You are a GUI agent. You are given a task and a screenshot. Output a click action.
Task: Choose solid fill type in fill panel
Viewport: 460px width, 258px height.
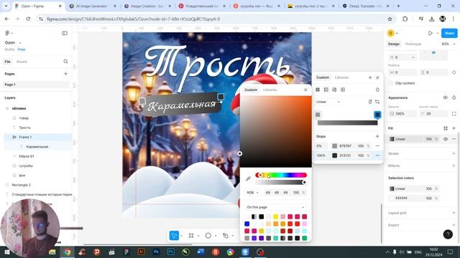318,90
